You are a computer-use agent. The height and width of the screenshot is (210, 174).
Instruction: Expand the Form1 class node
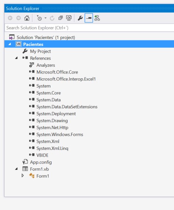[x=23, y=175]
